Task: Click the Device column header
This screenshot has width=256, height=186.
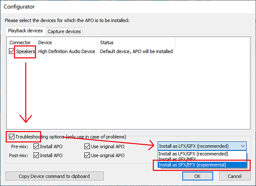Action: point(45,42)
